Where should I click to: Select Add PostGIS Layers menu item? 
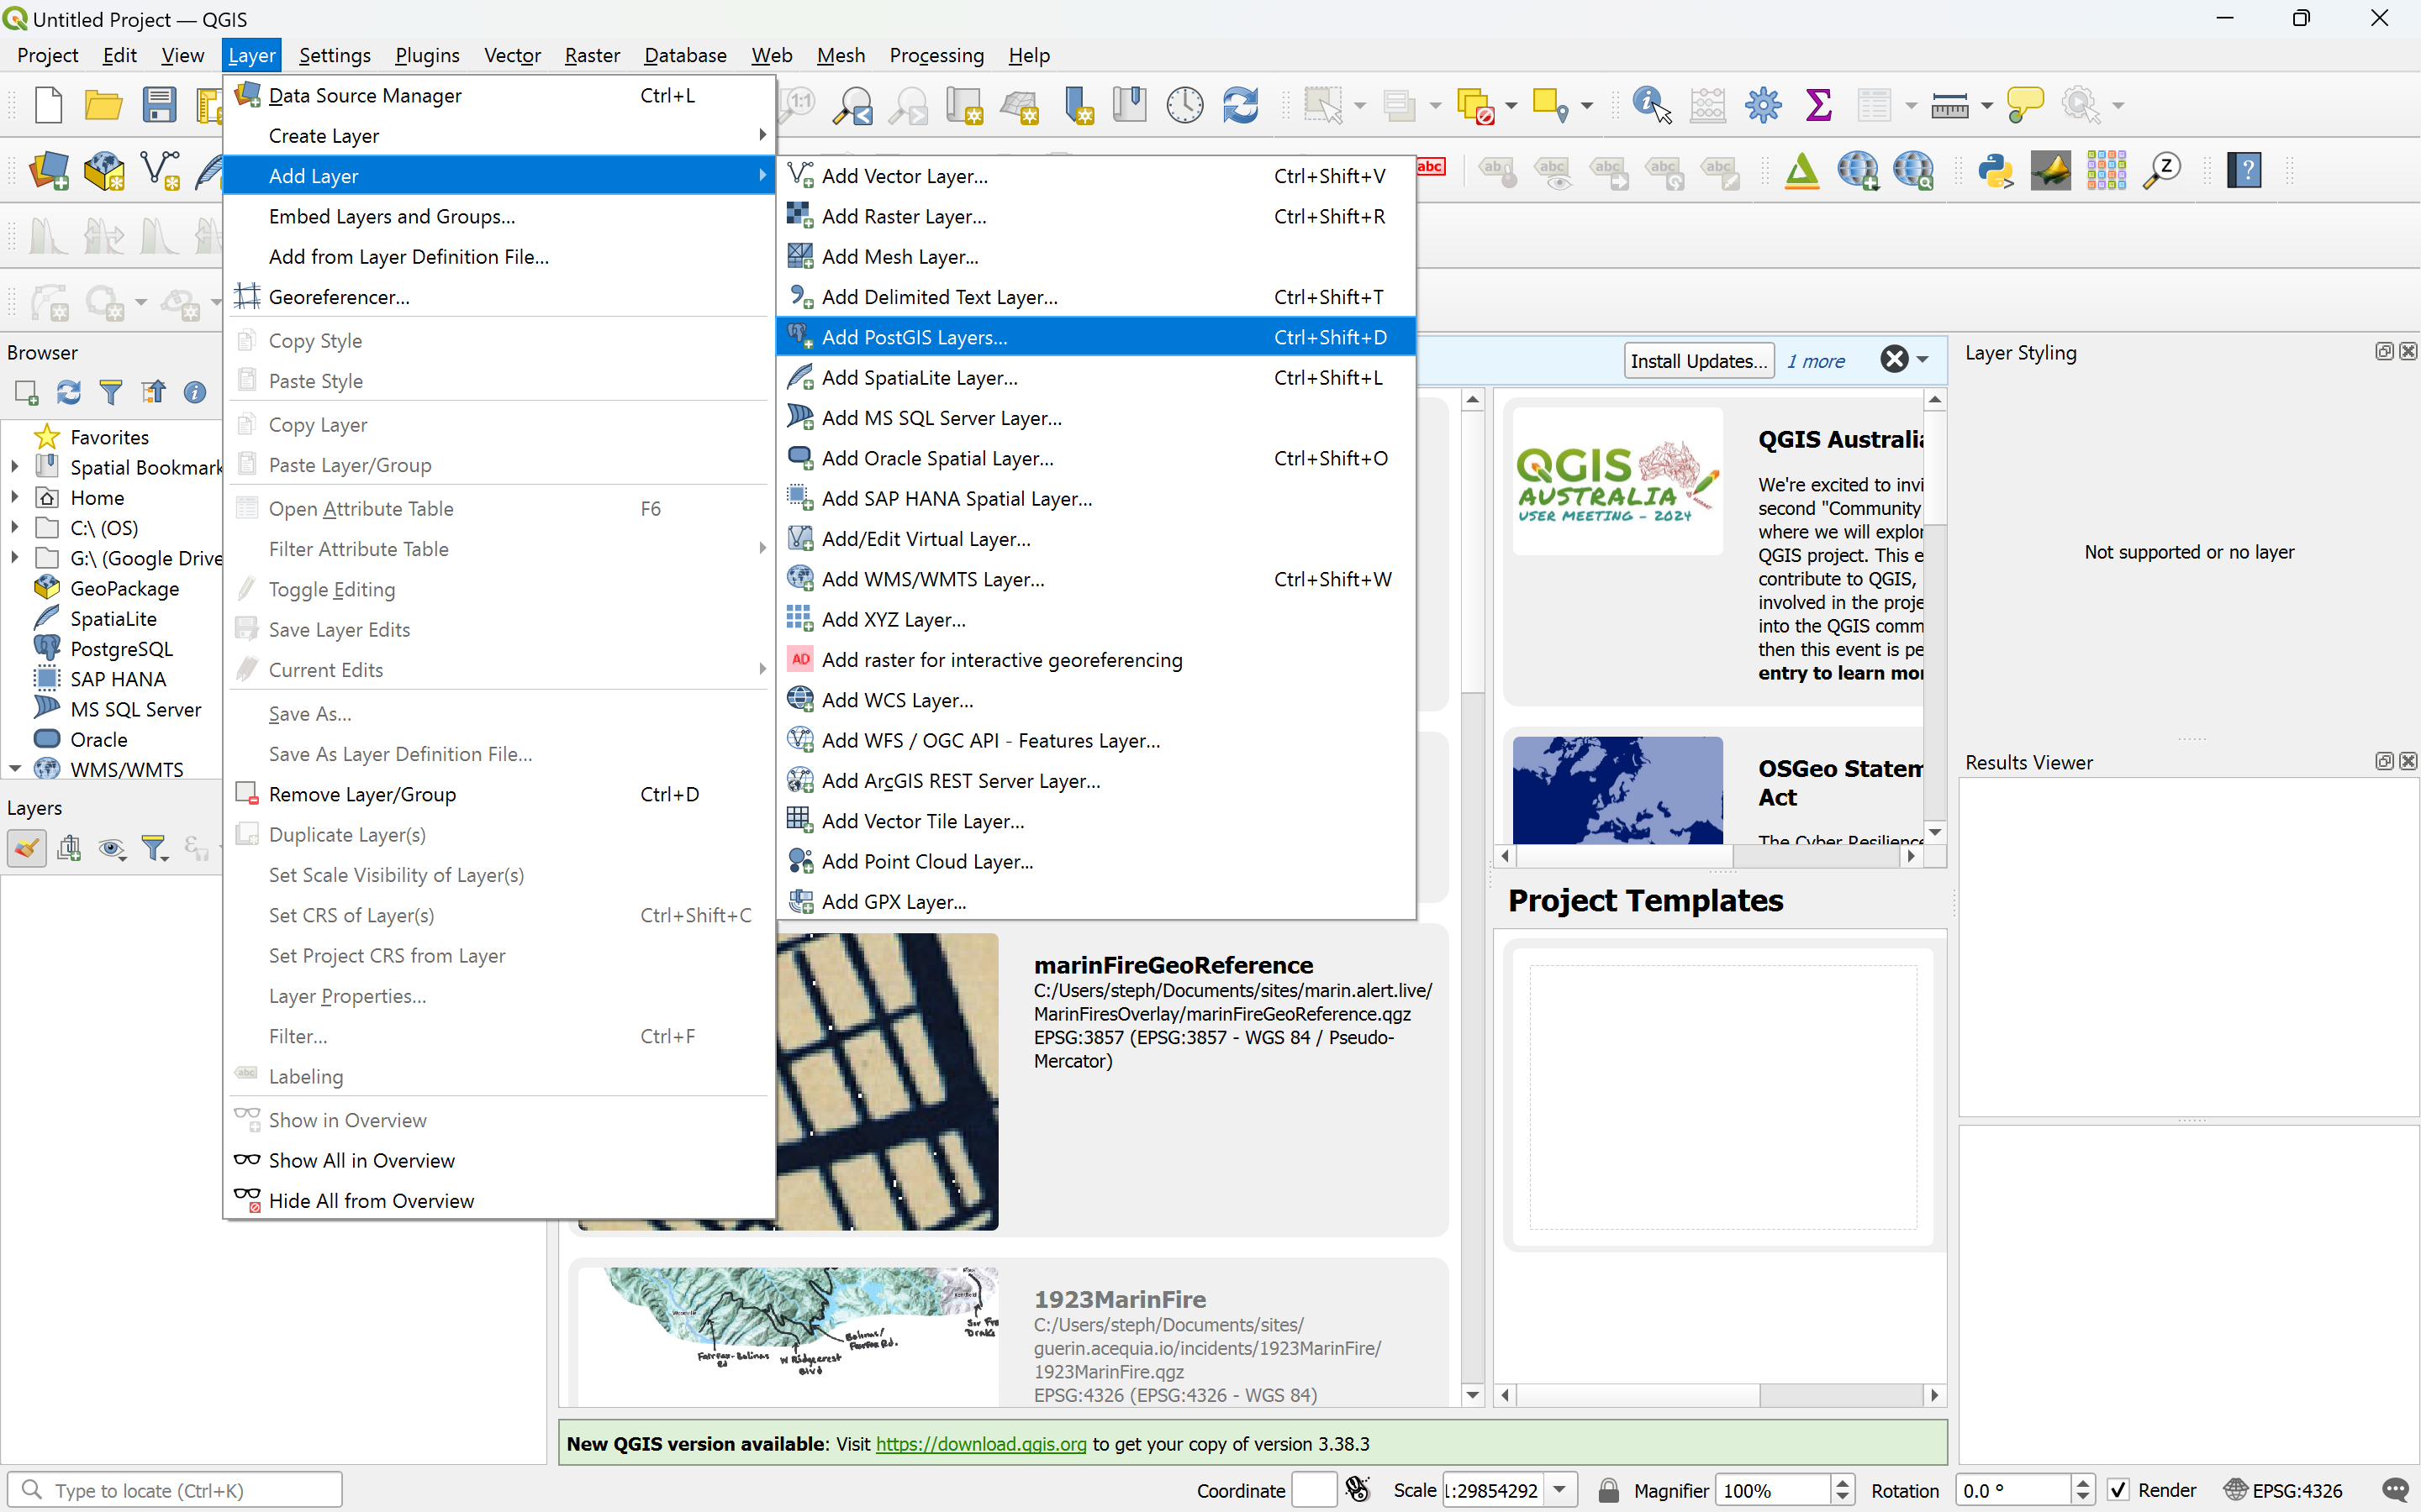(x=1096, y=337)
